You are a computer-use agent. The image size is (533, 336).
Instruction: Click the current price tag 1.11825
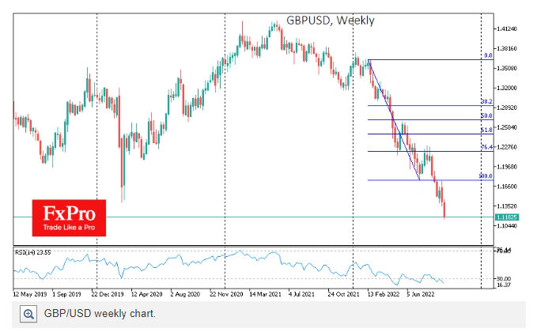[x=506, y=217]
